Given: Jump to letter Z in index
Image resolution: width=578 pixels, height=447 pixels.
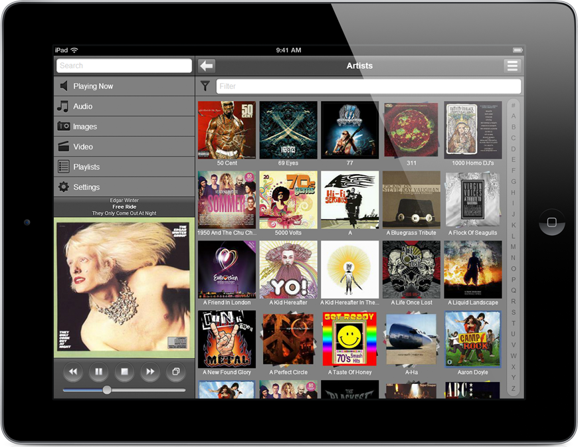Looking at the screenshot, I should tap(513, 389).
